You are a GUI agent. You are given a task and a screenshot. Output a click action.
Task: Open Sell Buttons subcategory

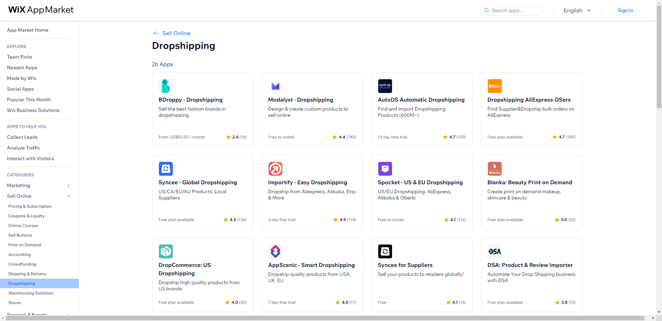tap(20, 235)
